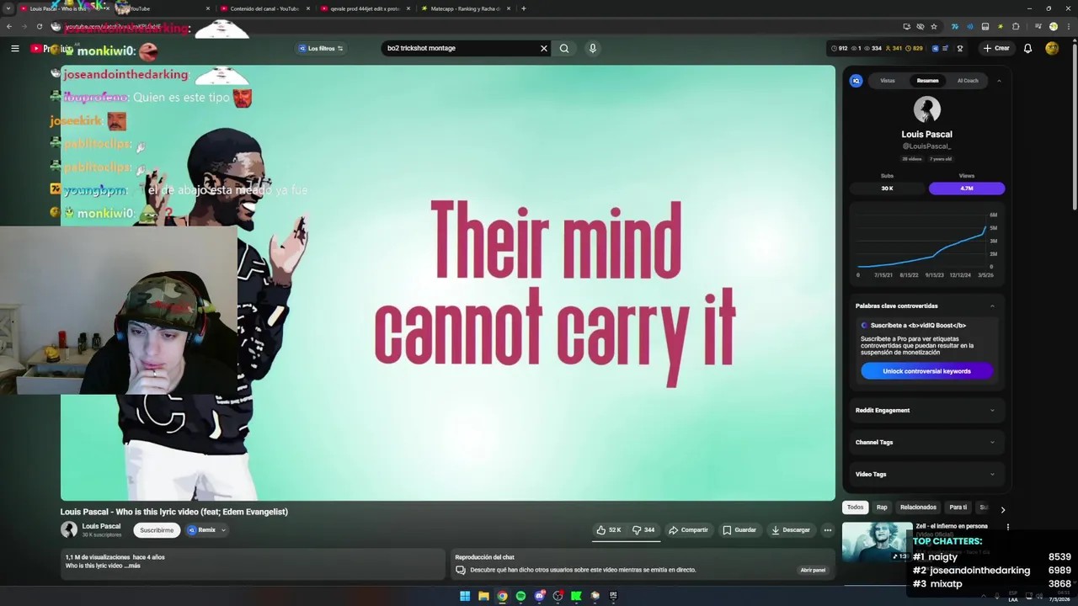Viewport: 1078px width, 606px height.
Task: Open Windows Start menu
Action: click(x=465, y=596)
